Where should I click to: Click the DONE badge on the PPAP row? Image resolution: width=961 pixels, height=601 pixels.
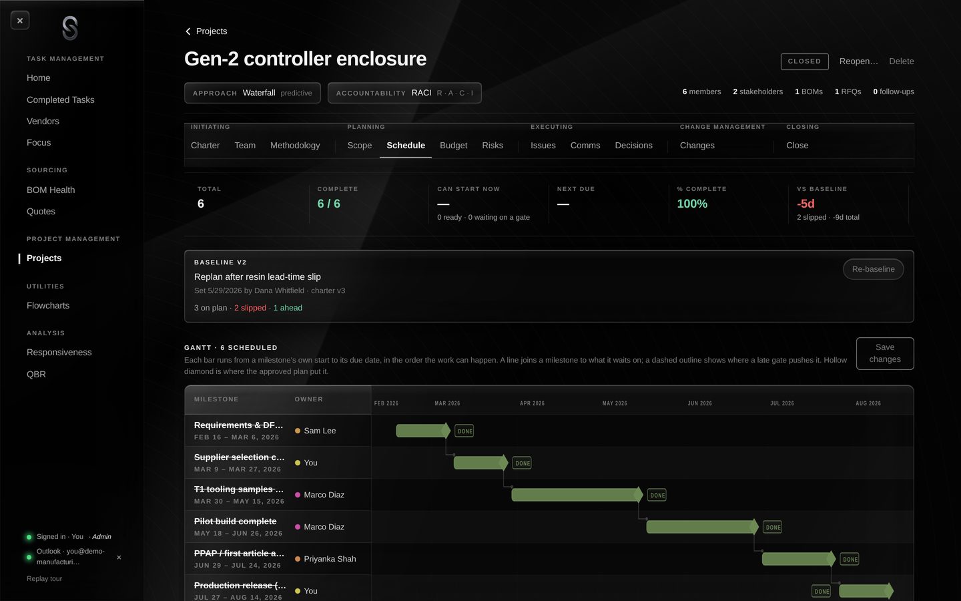point(850,560)
